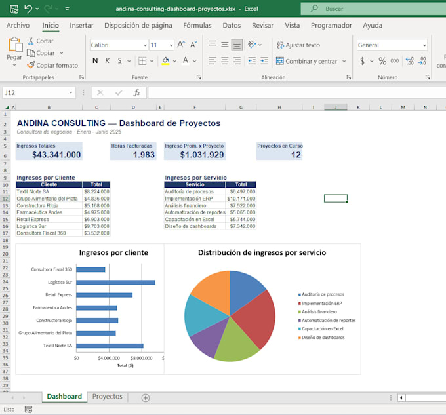Click the Undo arrow icon

28,9
